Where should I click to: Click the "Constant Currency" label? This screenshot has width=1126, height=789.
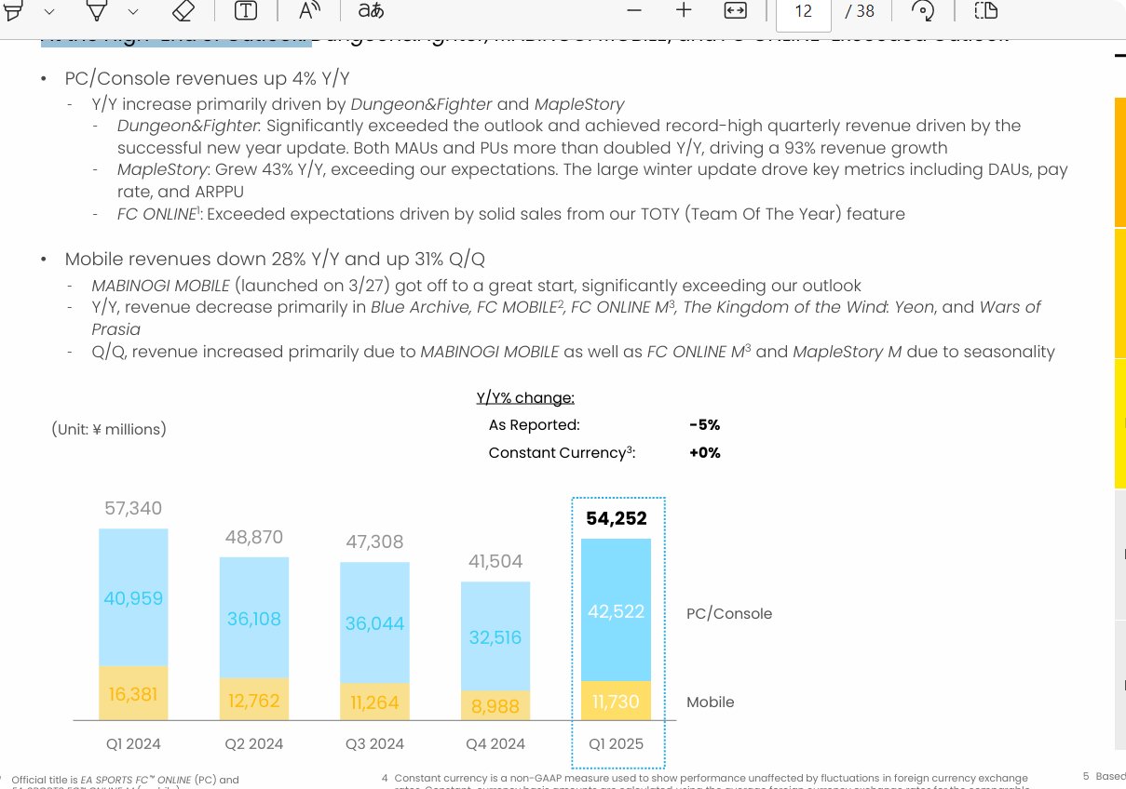click(x=562, y=453)
